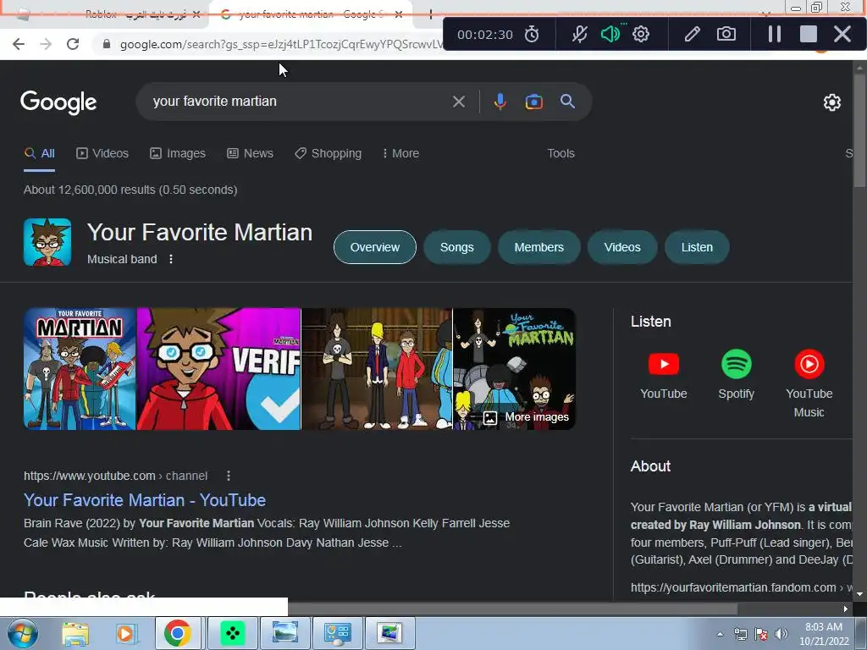Open the Tools filter options
This screenshot has height=650, width=867.
561,154
